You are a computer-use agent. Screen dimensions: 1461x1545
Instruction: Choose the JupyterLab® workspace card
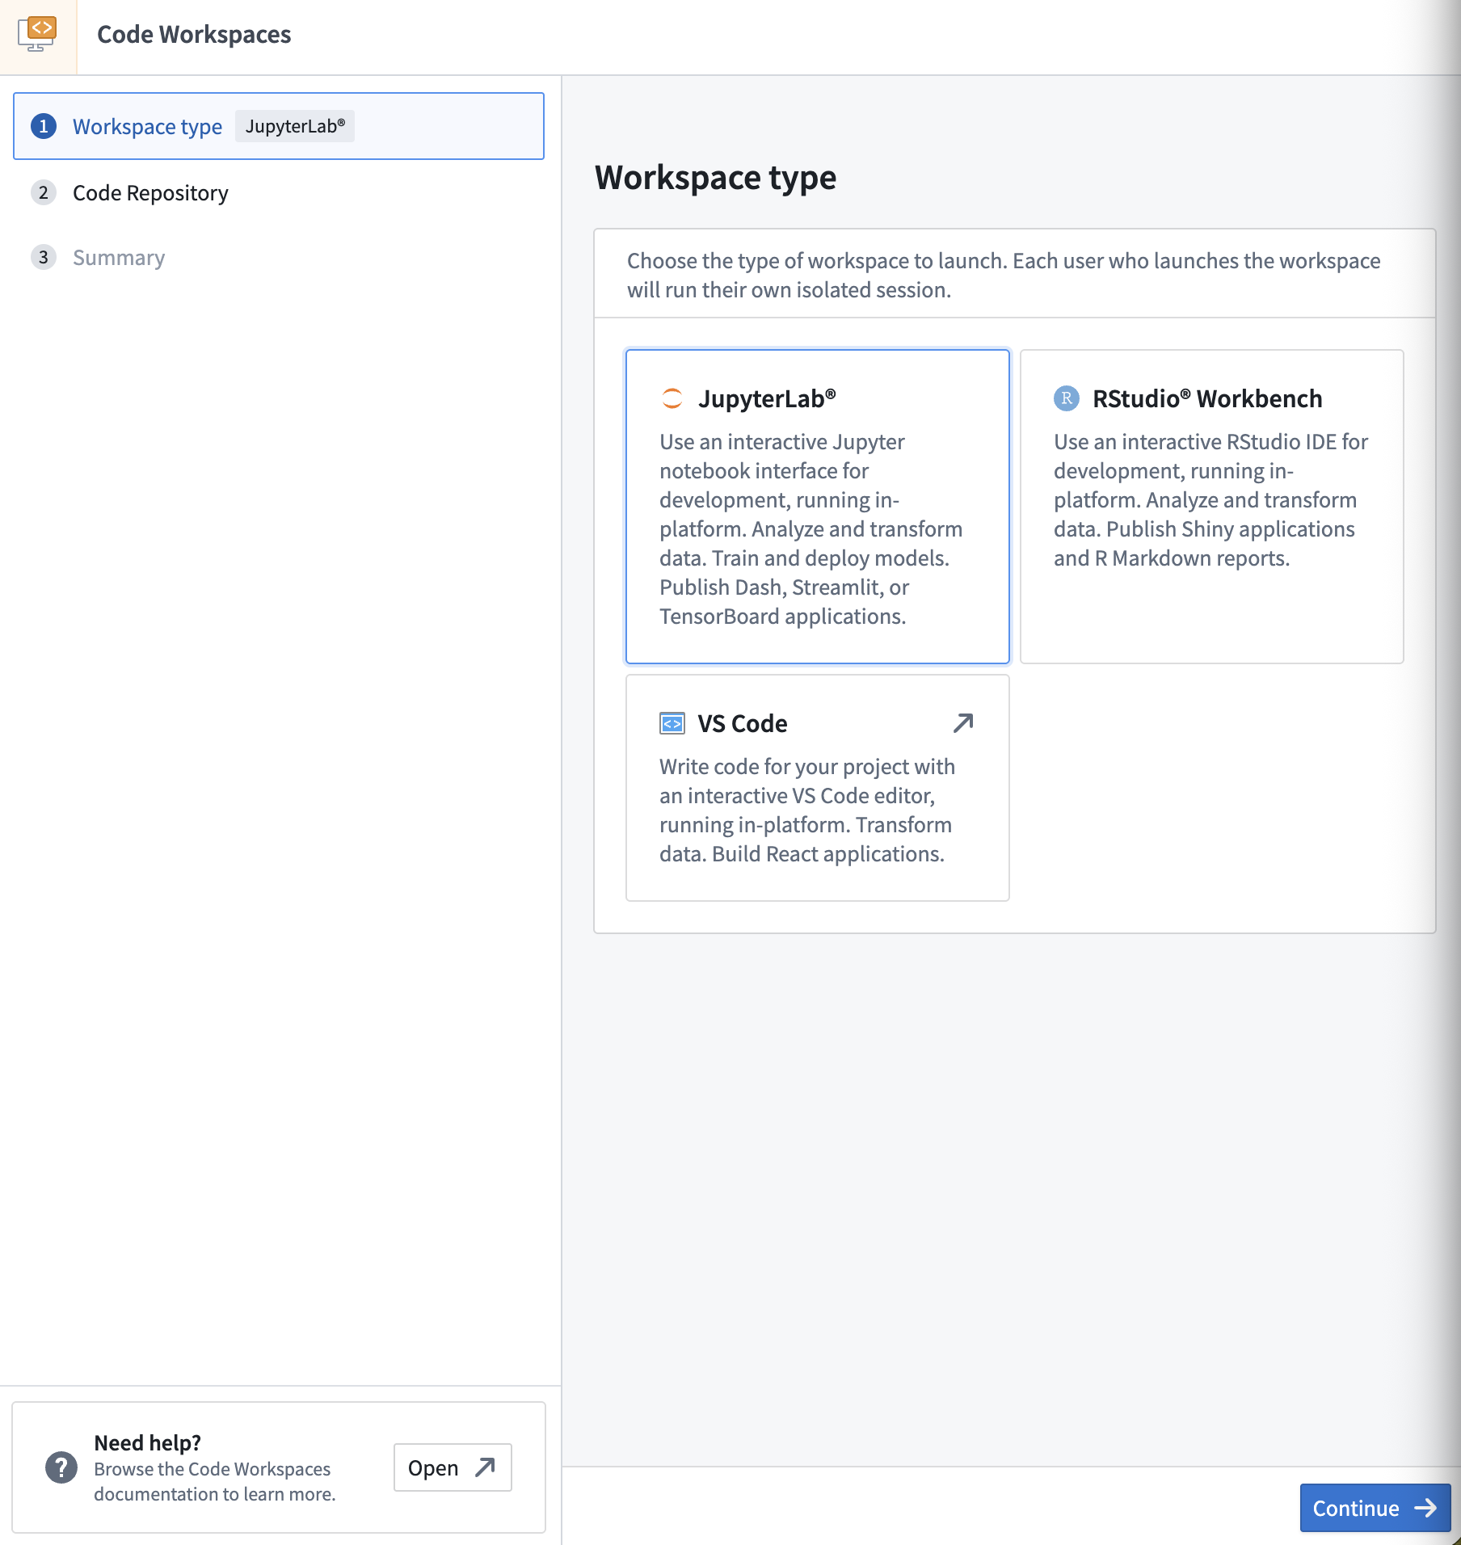click(x=818, y=507)
